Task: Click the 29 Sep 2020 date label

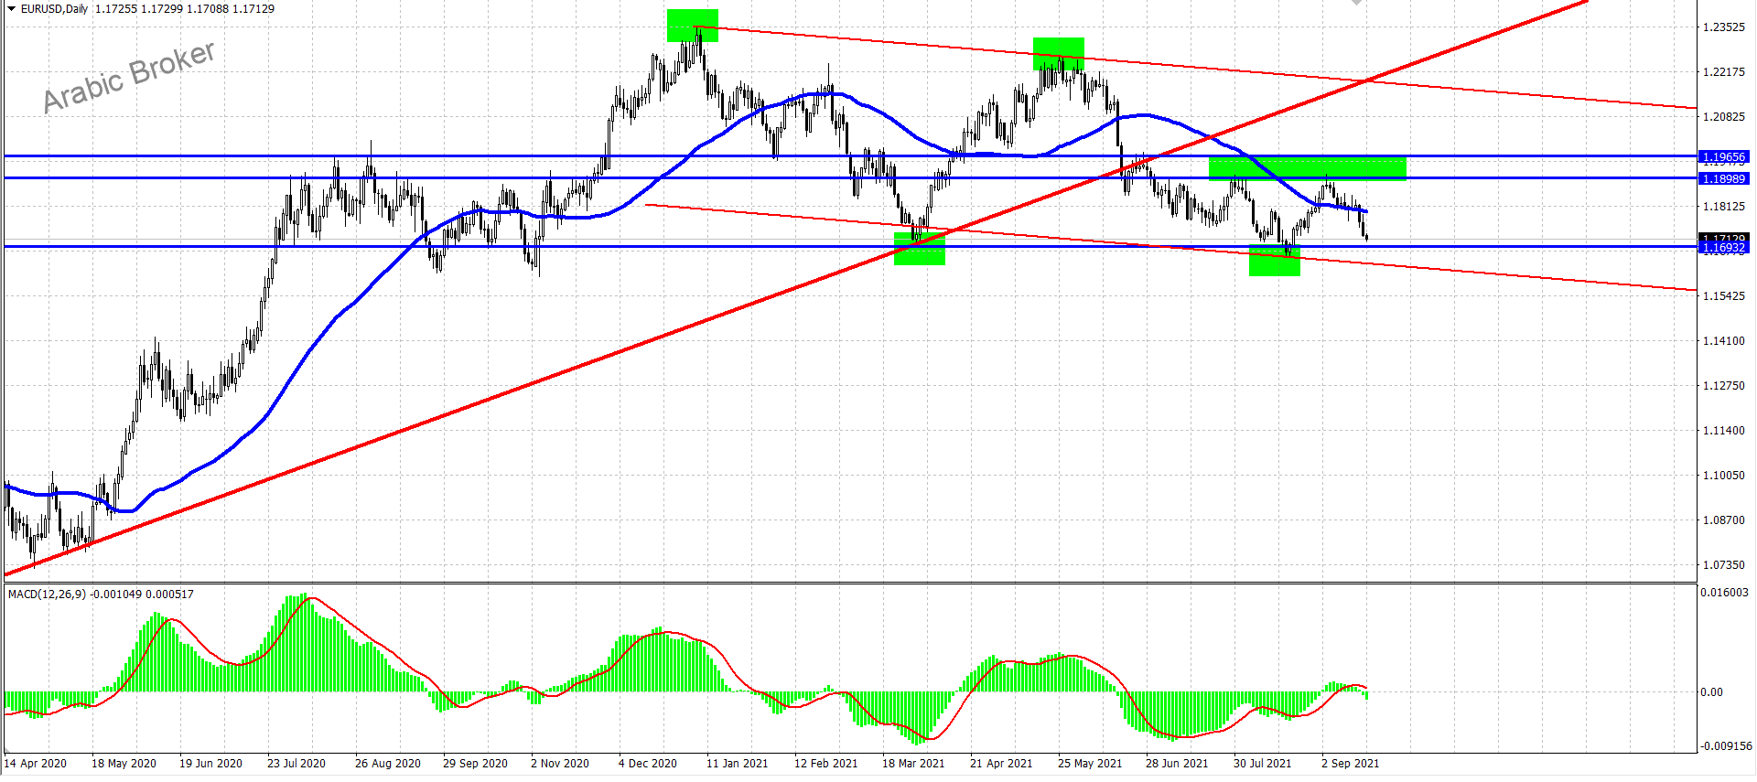Action: [x=475, y=764]
